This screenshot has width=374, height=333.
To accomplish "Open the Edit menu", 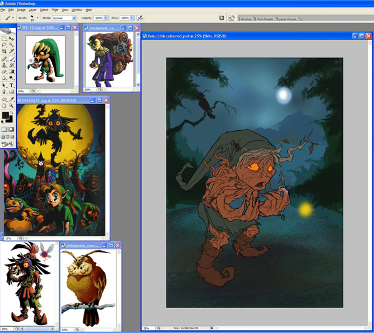I will tap(11, 10).
